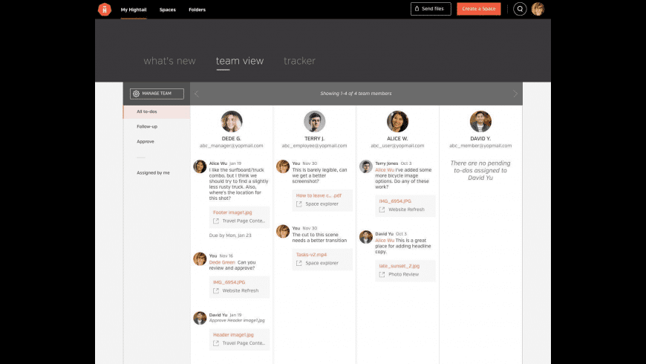The width and height of the screenshot is (646, 364).
Task: Click the Manage Team button
Action: click(157, 94)
